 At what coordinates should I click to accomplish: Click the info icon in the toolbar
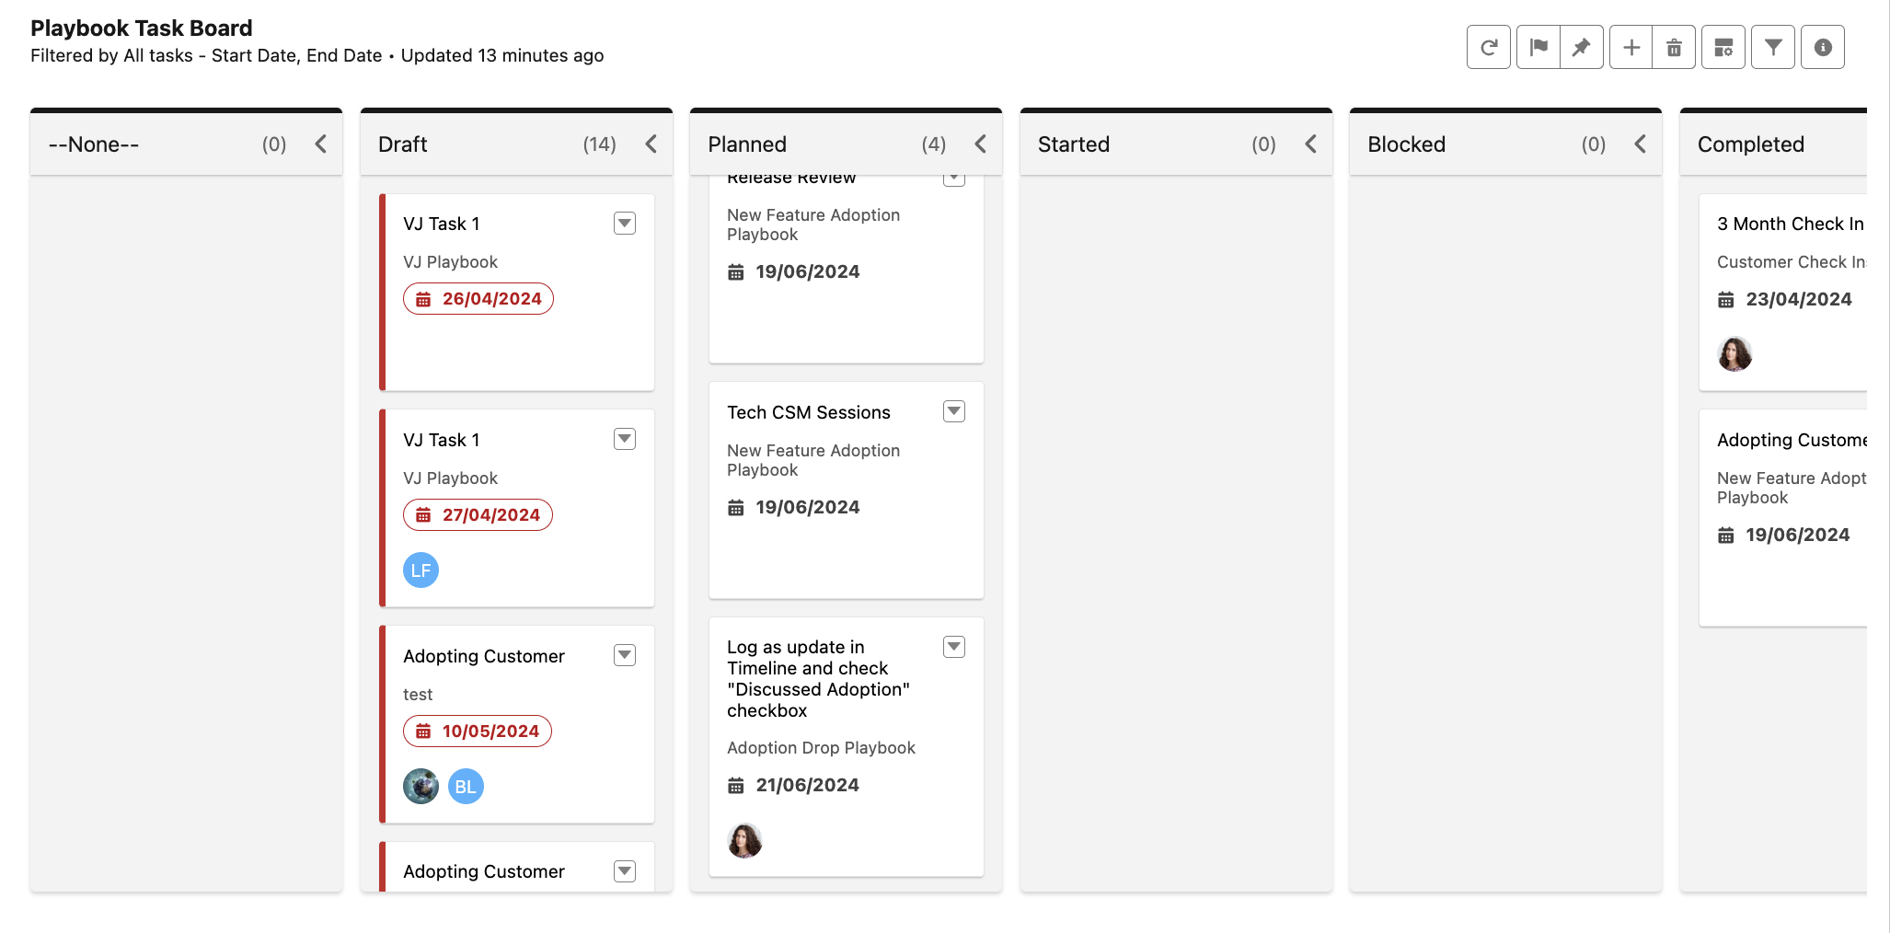click(x=1823, y=47)
